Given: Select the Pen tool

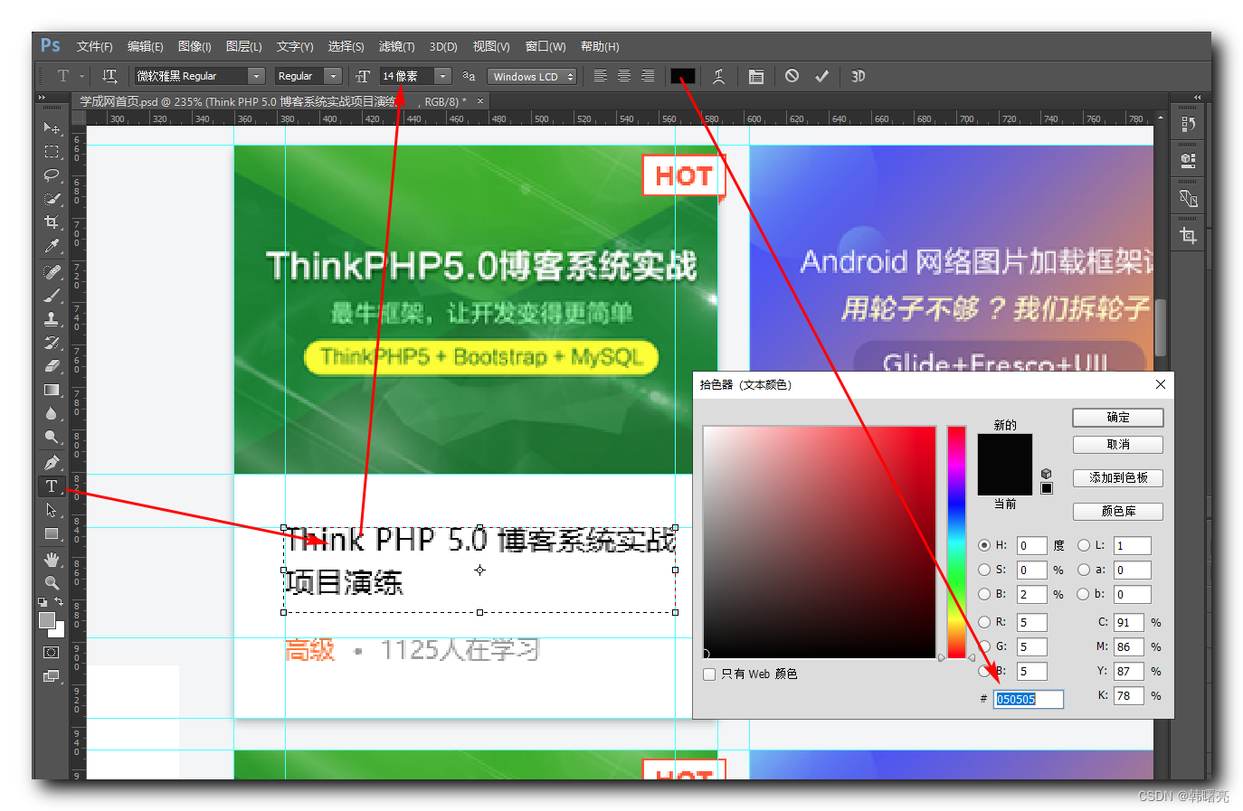Looking at the screenshot, I should [52, 462].
